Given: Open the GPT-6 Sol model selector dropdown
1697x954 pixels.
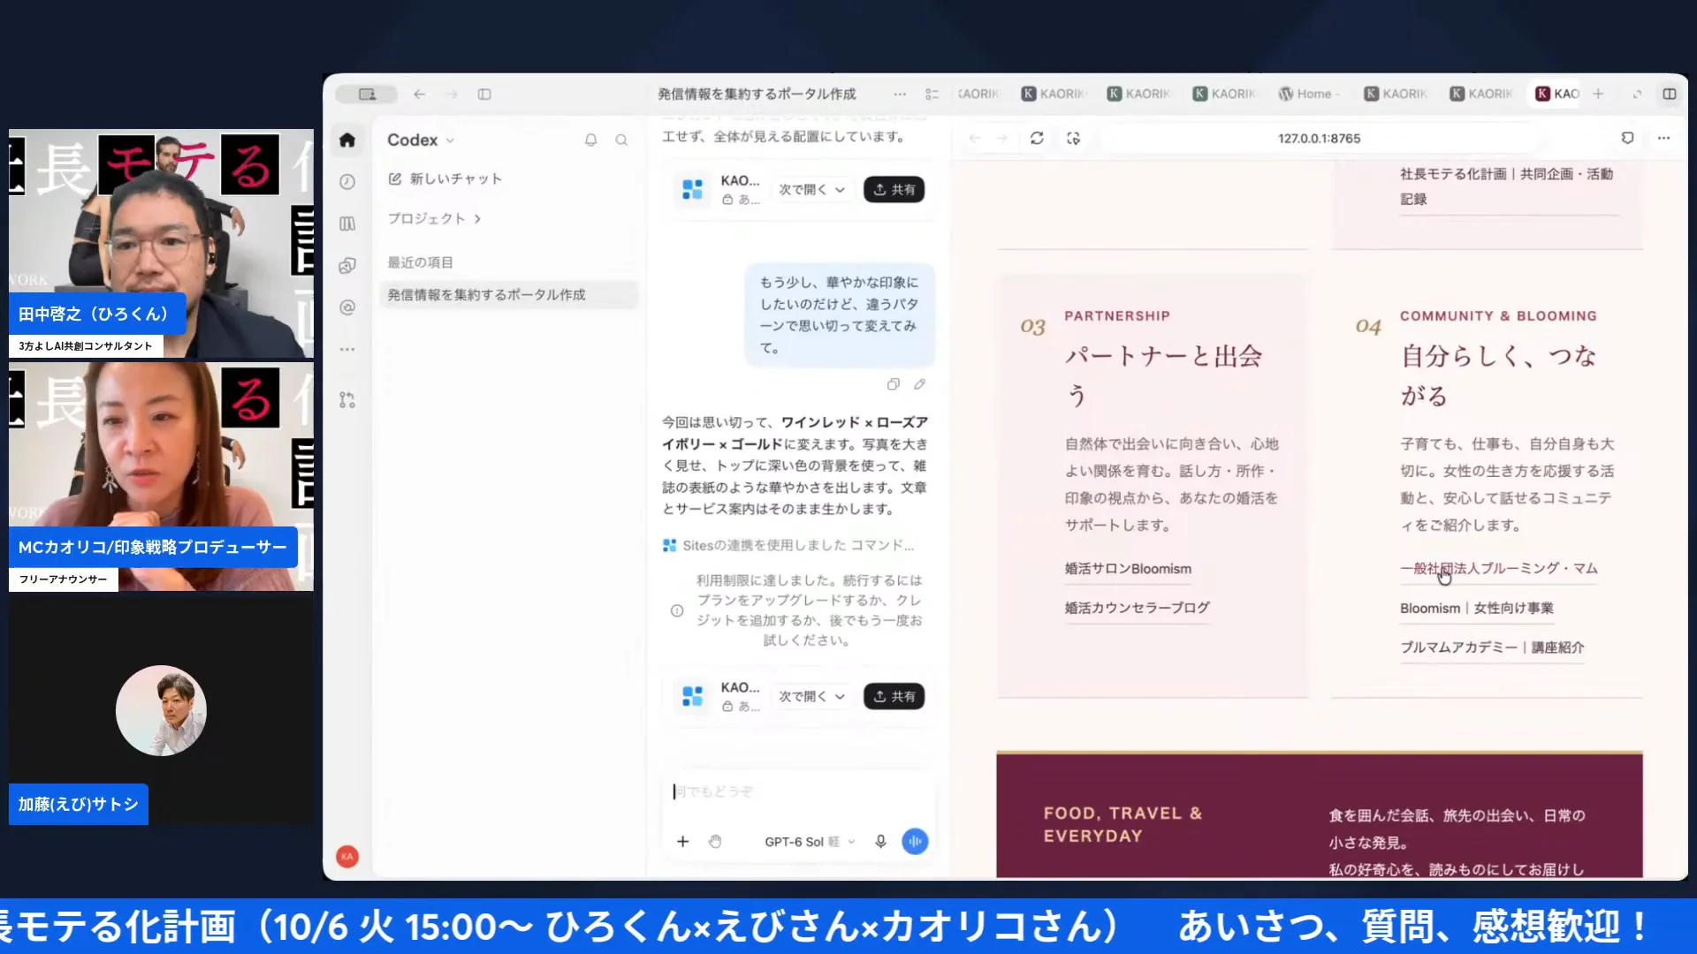Looking at the screenshot, I should pyautogui.click(x=810, y=842).
